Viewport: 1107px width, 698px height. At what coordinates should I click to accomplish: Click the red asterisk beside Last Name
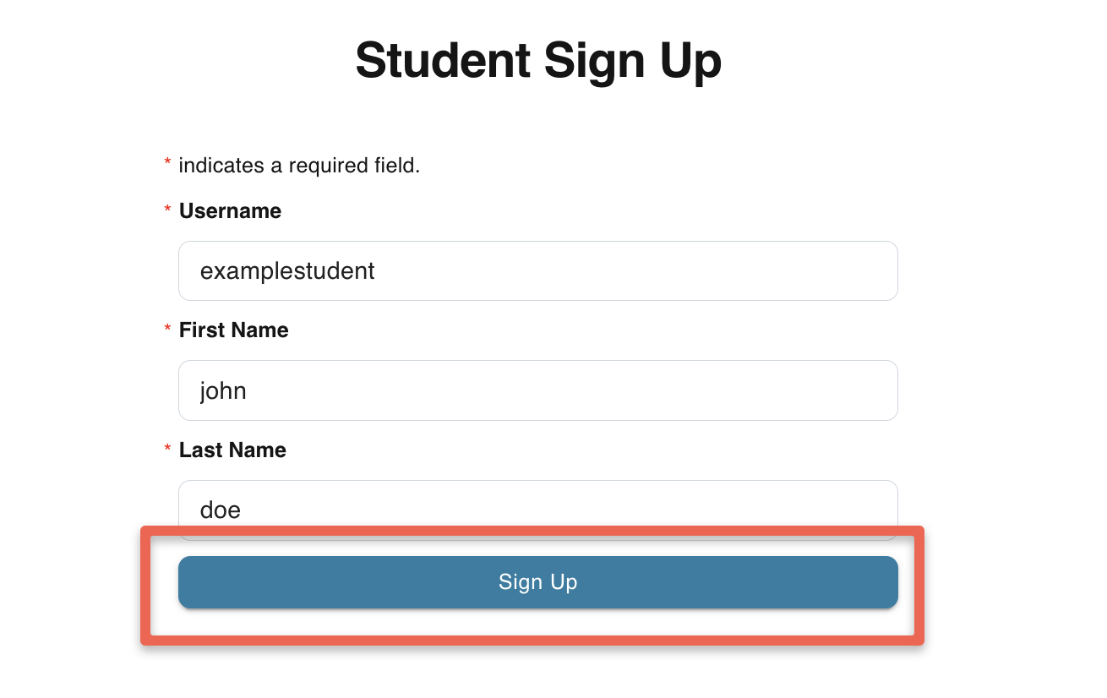[167, 448]
